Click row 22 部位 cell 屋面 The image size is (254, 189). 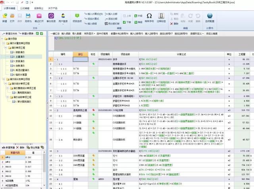coord(81,179)
